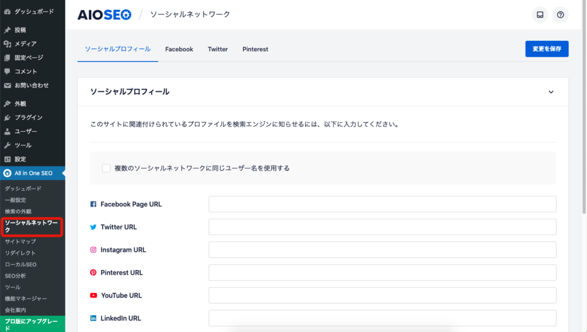Open the ユーザー person icon in sidebar
Screen dimensions: 587x332
tap(7, 131)
